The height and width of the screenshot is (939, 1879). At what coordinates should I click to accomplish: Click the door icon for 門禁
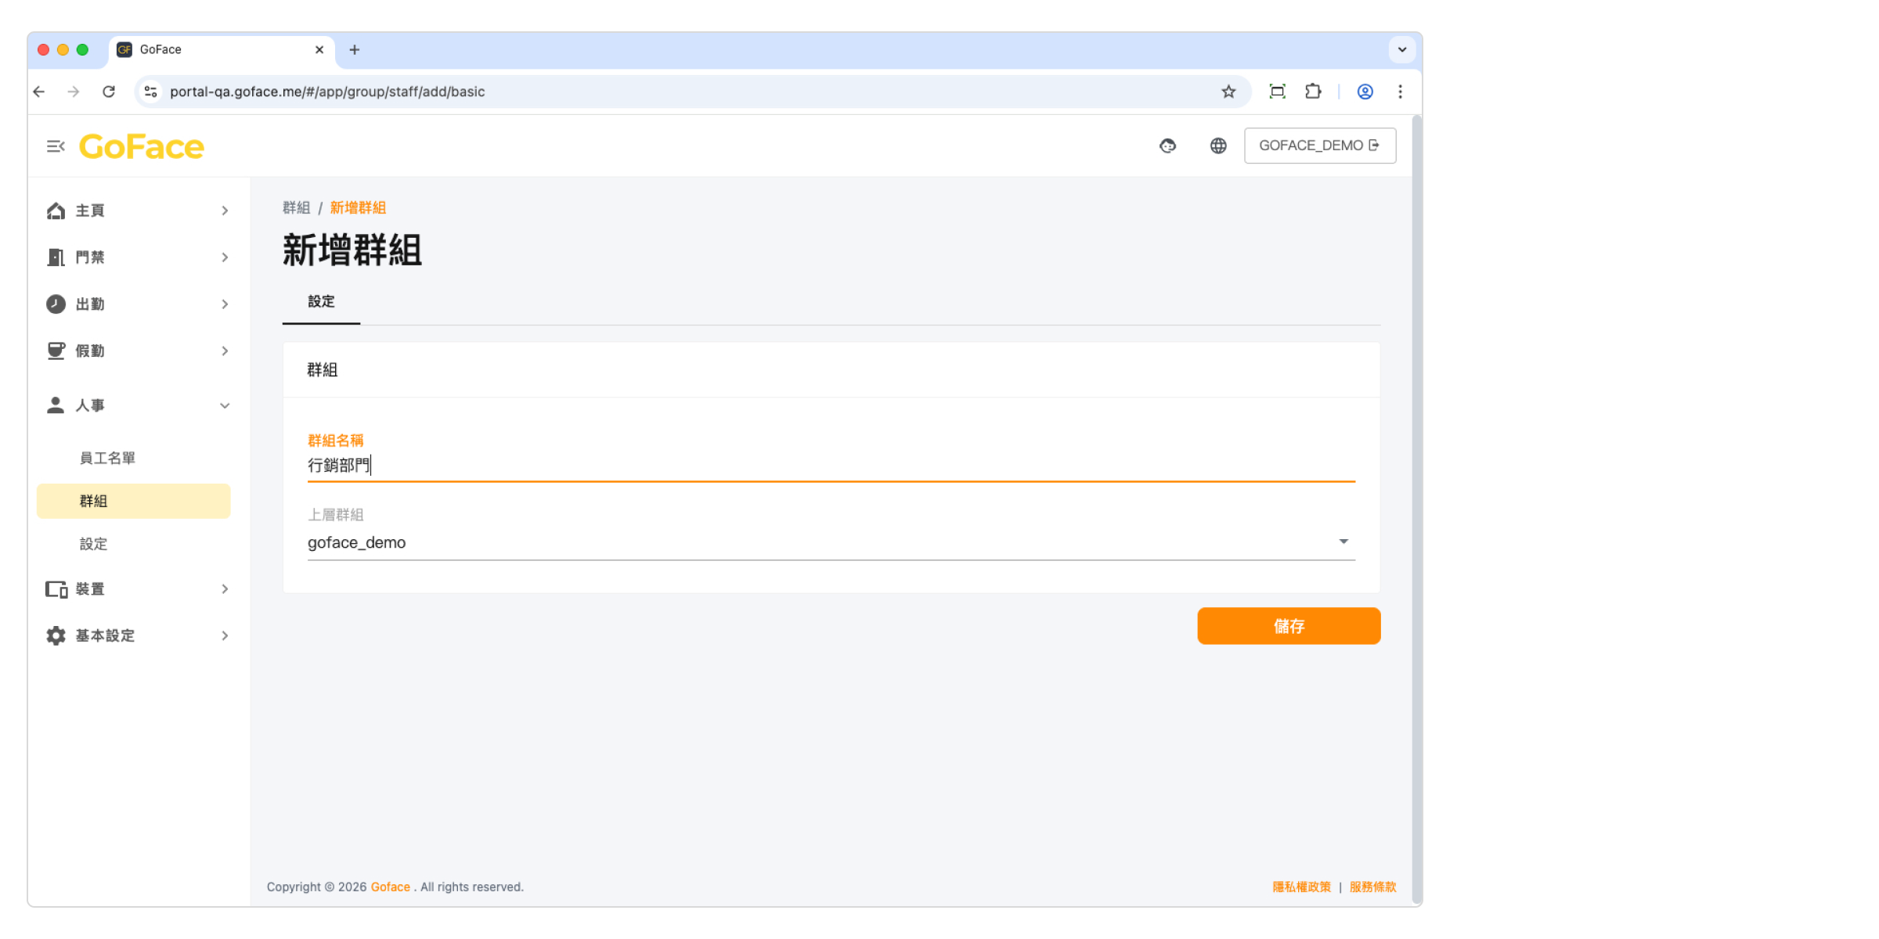[x=56, y=257]
